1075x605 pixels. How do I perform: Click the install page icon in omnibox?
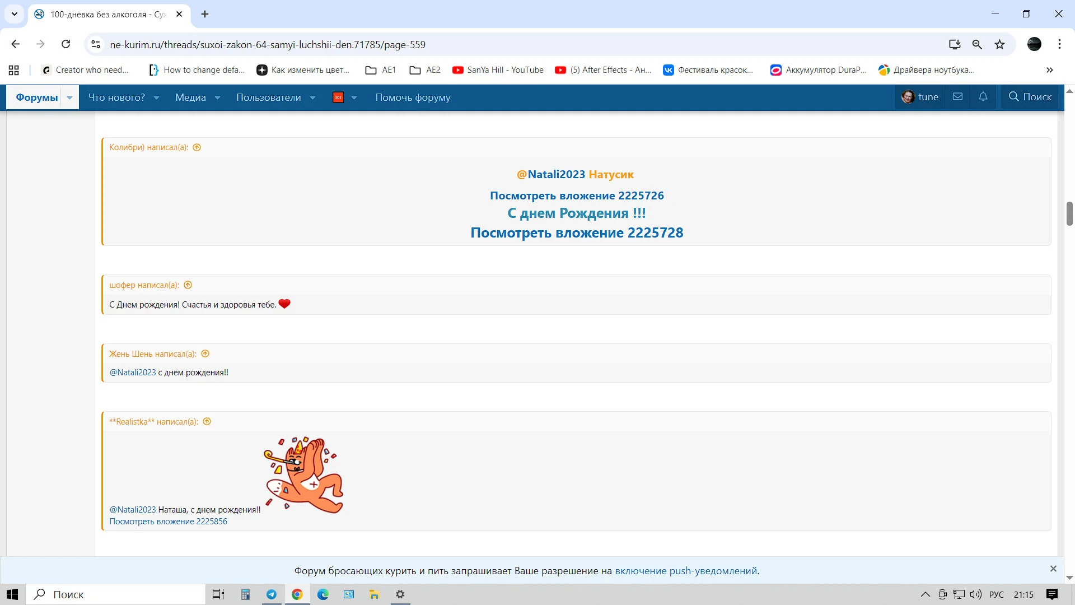tap(954, 44)
